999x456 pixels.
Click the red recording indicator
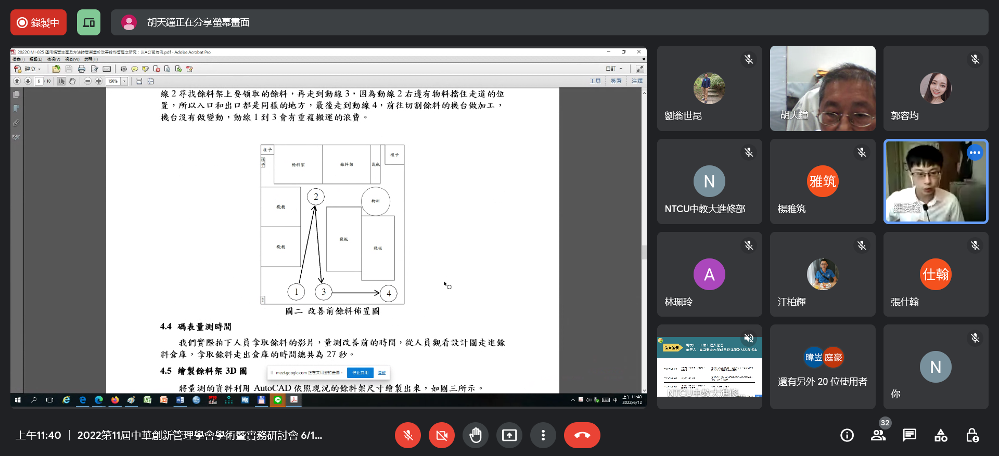[39, 22]
